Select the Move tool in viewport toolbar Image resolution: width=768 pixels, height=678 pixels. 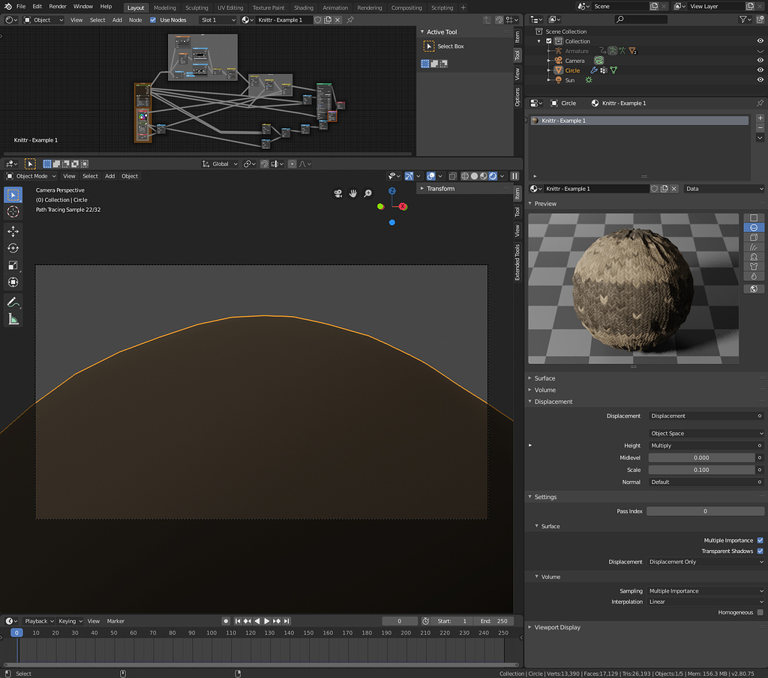tap(13, 229)
